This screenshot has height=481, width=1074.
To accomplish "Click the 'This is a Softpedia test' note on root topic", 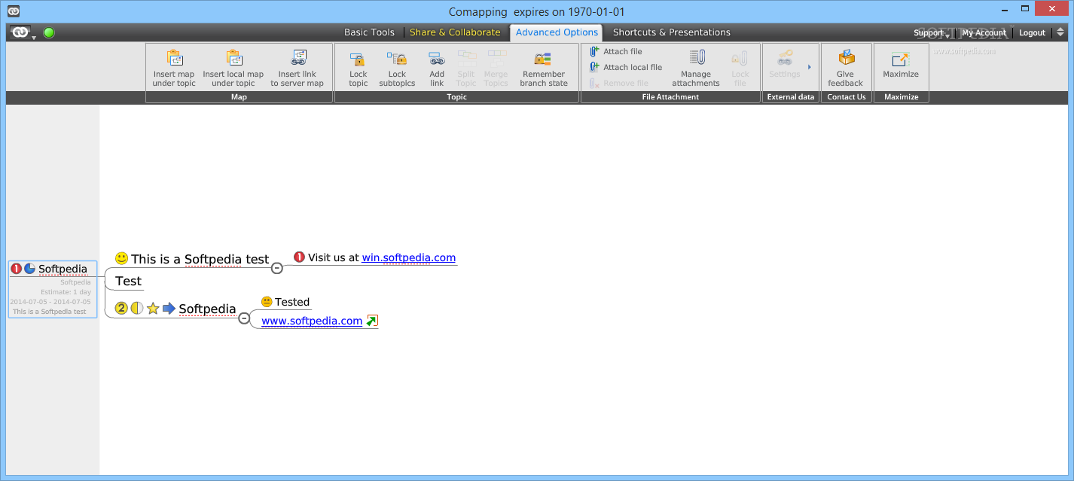I will pos(50,312).
